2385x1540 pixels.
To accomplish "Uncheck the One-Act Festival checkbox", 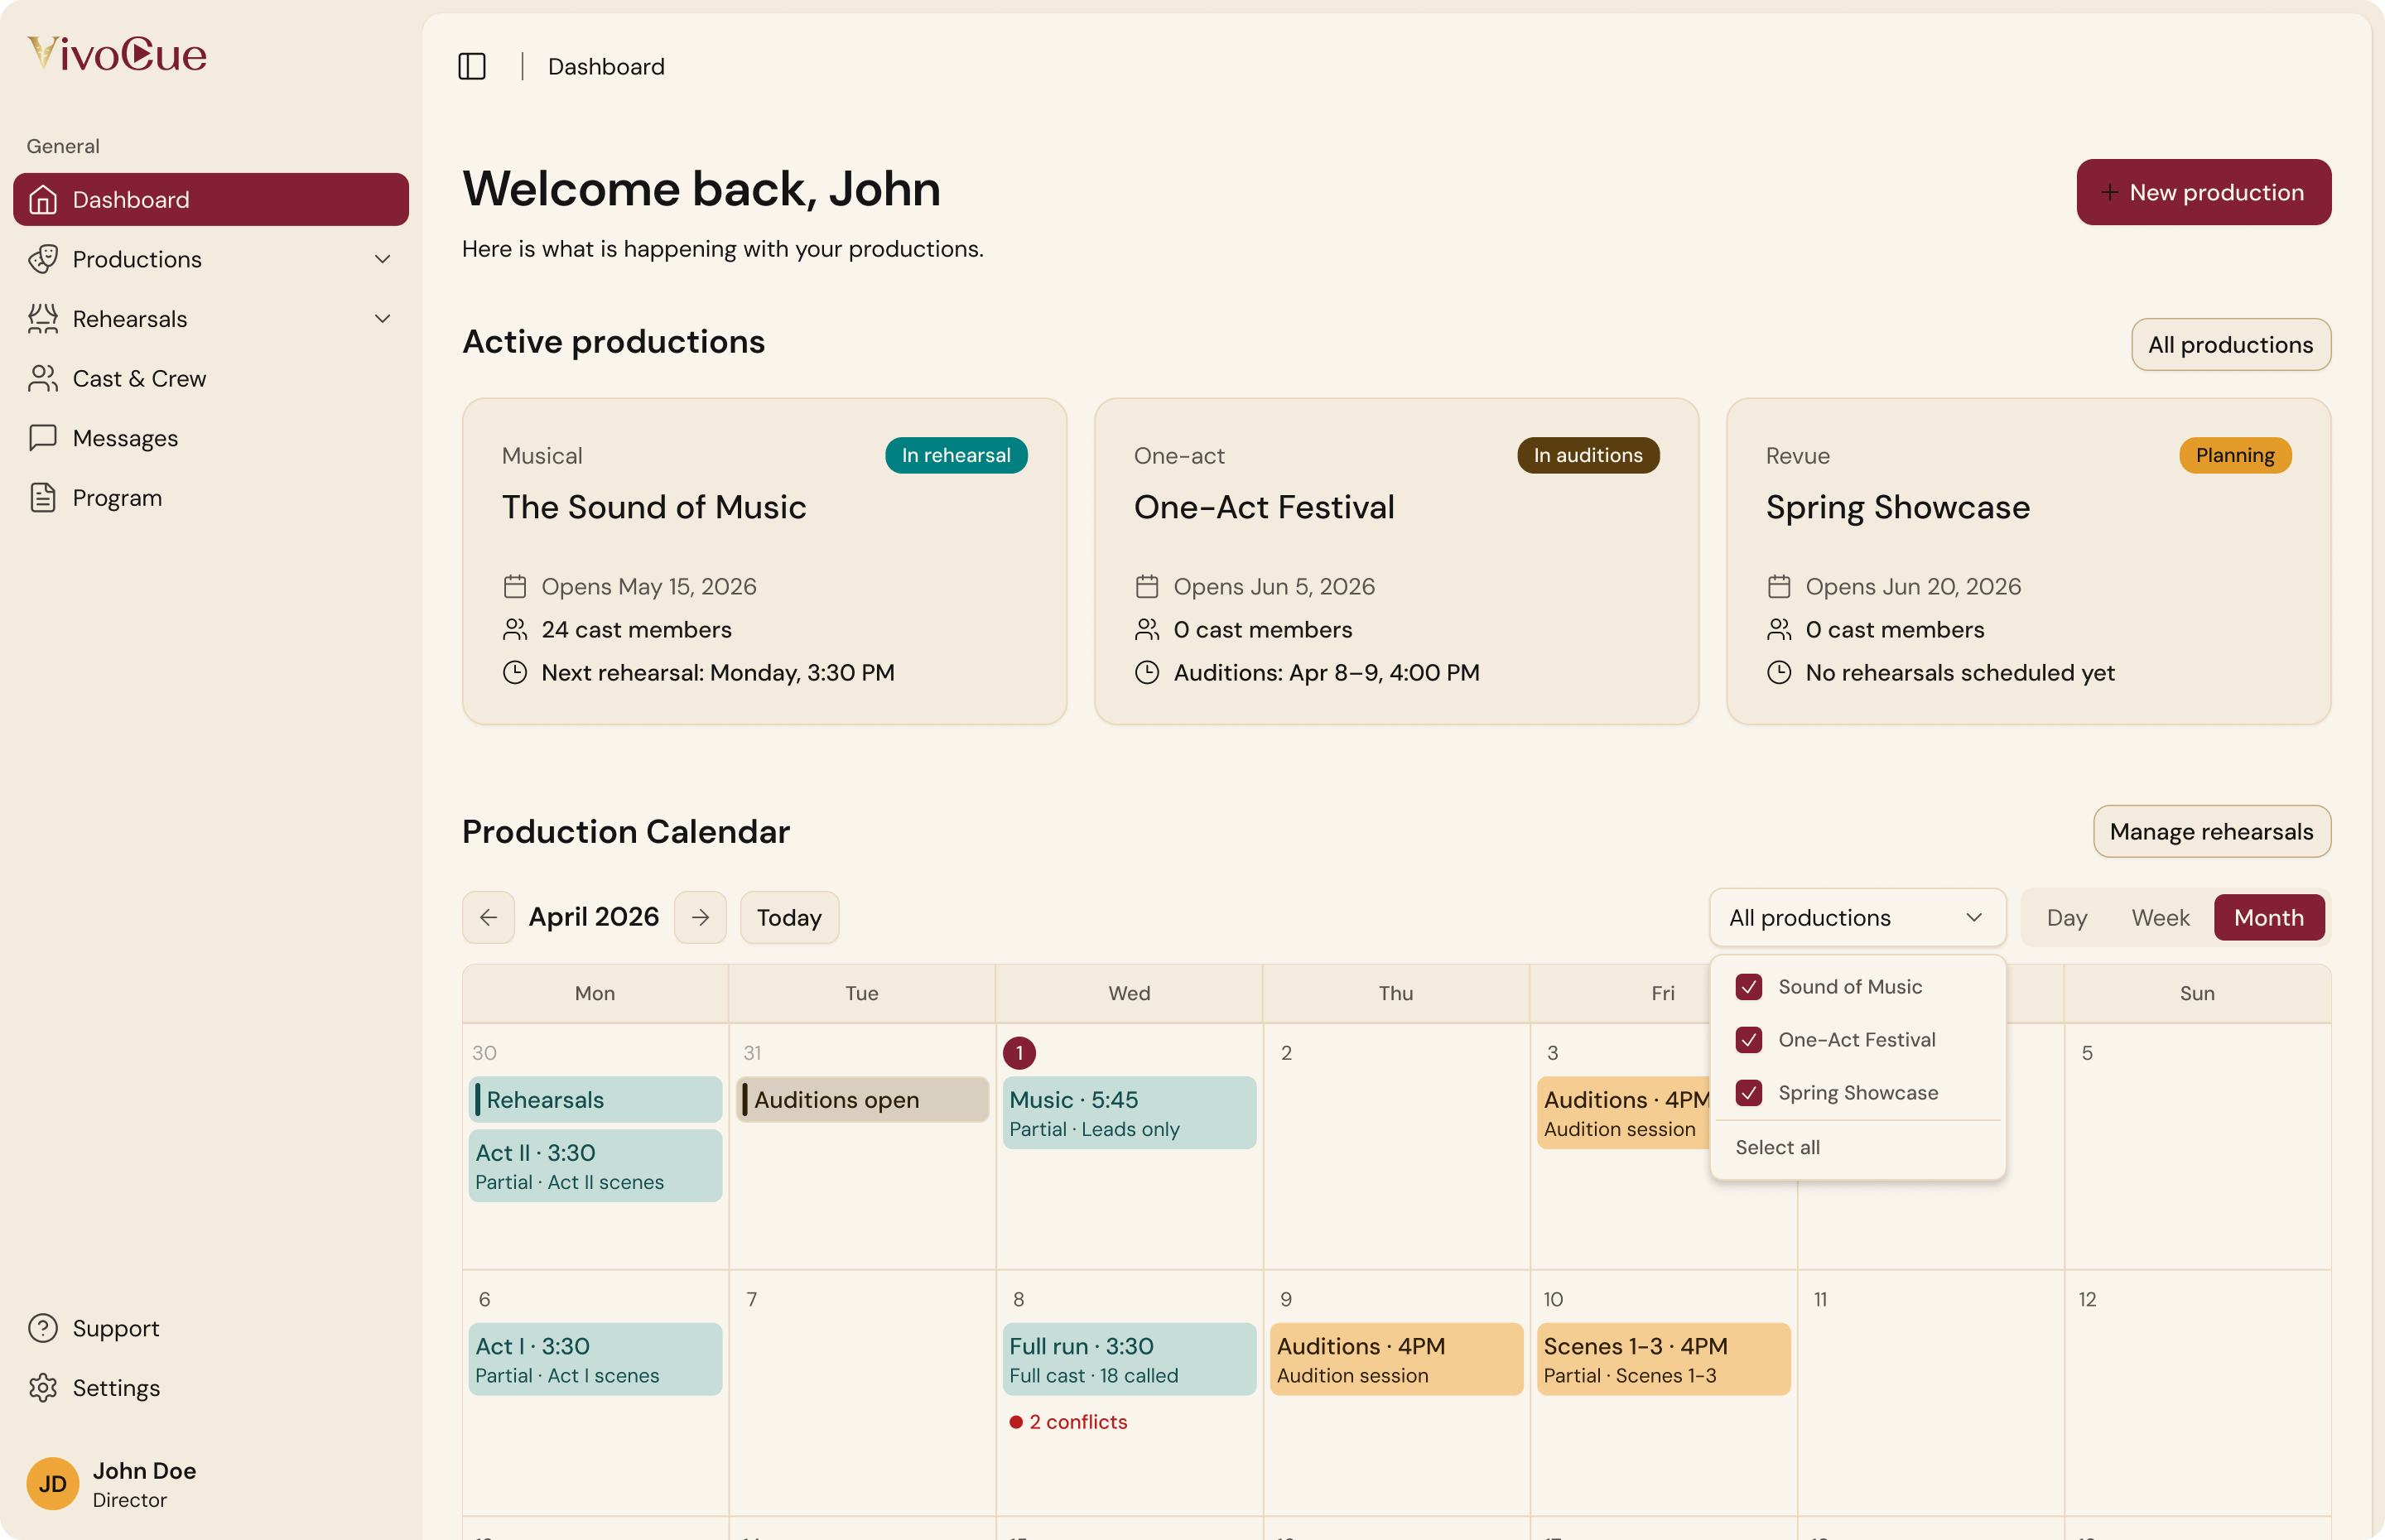I will (x=1749, y=1040).
